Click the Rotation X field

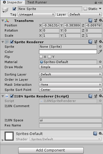click(51, 30)
